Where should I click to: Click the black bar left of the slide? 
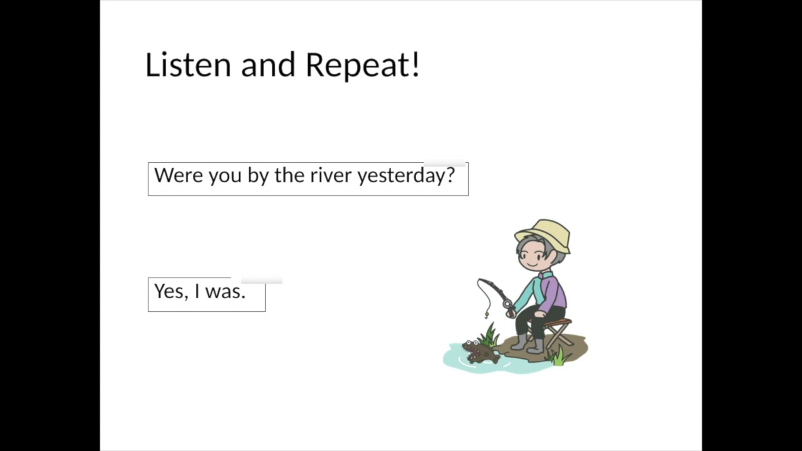point(50,225)
